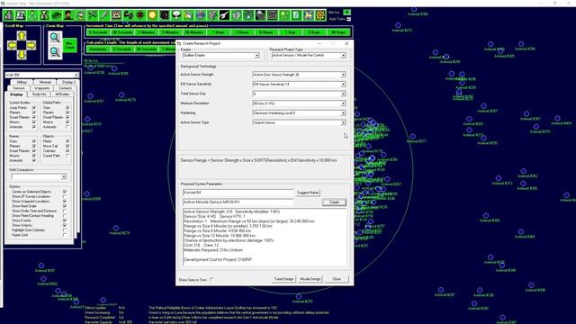Zoom out with the lower magnifier icon

point(55,52)
